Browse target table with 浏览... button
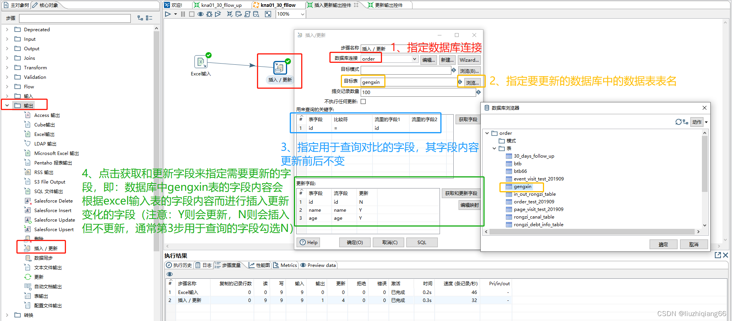 pos(472,82)
